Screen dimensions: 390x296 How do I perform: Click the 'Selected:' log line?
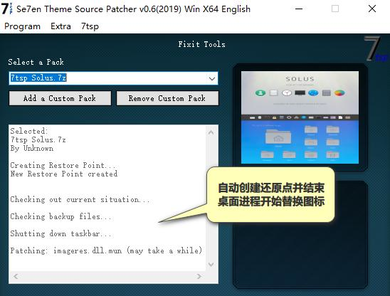point(29,131)
